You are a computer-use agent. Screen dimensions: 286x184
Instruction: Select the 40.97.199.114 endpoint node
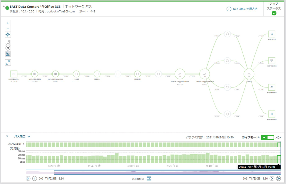coord(272,87)
